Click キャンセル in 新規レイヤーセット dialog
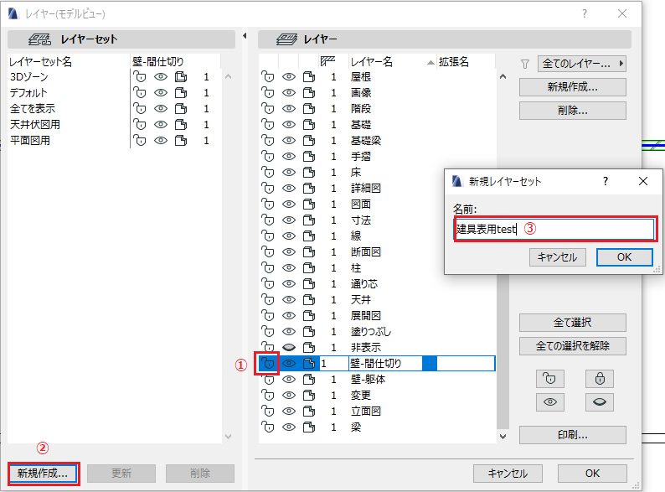This screenshot has width=665, height=492. [x=557, y=256]
